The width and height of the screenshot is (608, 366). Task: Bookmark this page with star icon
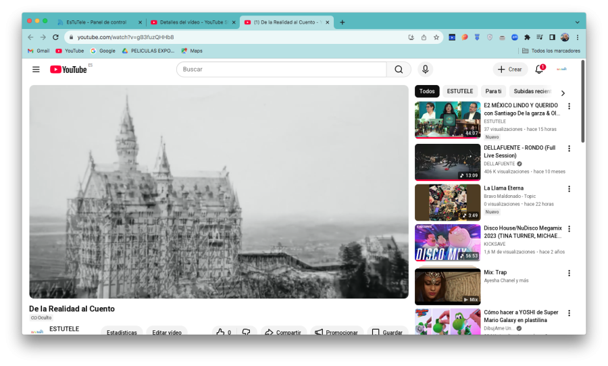point(436,37)
